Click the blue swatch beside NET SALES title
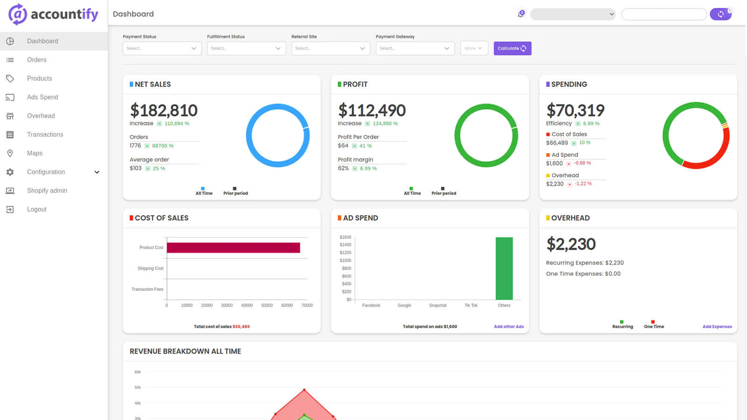This screenshot has height=420, width=747. pos(131,84)
